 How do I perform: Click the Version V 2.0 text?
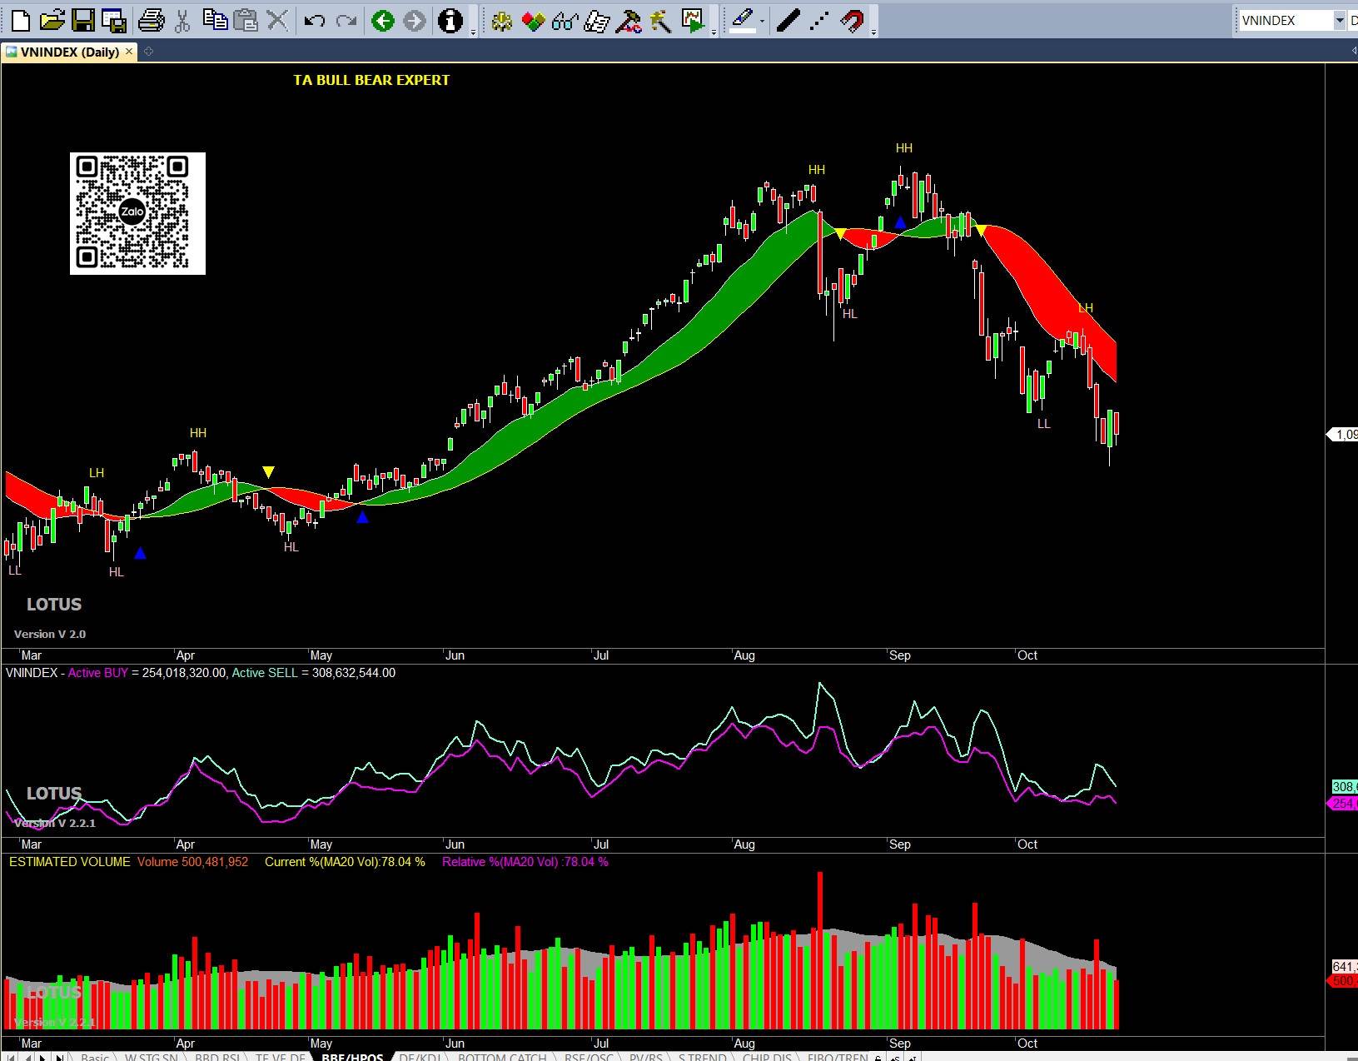(50, 634)
